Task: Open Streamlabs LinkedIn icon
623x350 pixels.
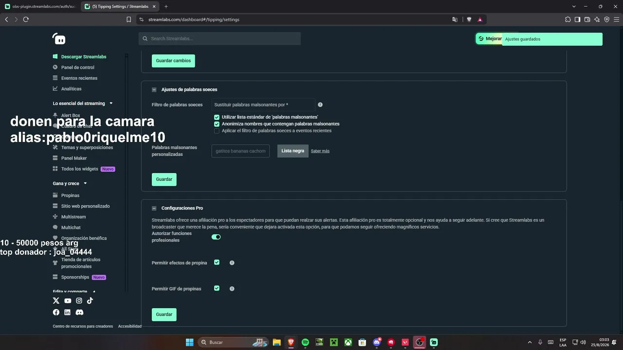Action: [67, 313]
